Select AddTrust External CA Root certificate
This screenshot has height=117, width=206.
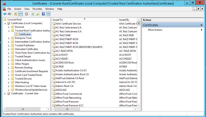click(x=70, y=78)
